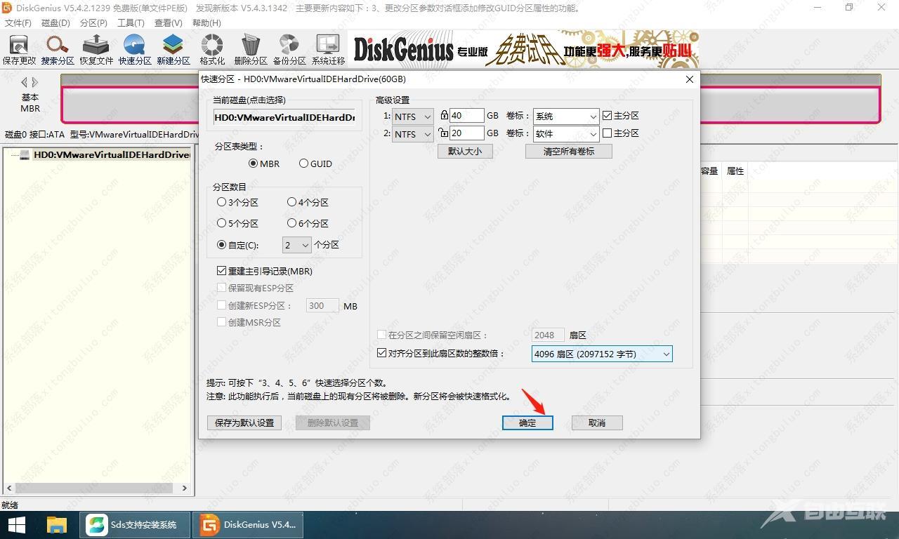This screenshot has width=899, height=539.
Task: Confirm with the 确定 button
Action: (527, 422)
